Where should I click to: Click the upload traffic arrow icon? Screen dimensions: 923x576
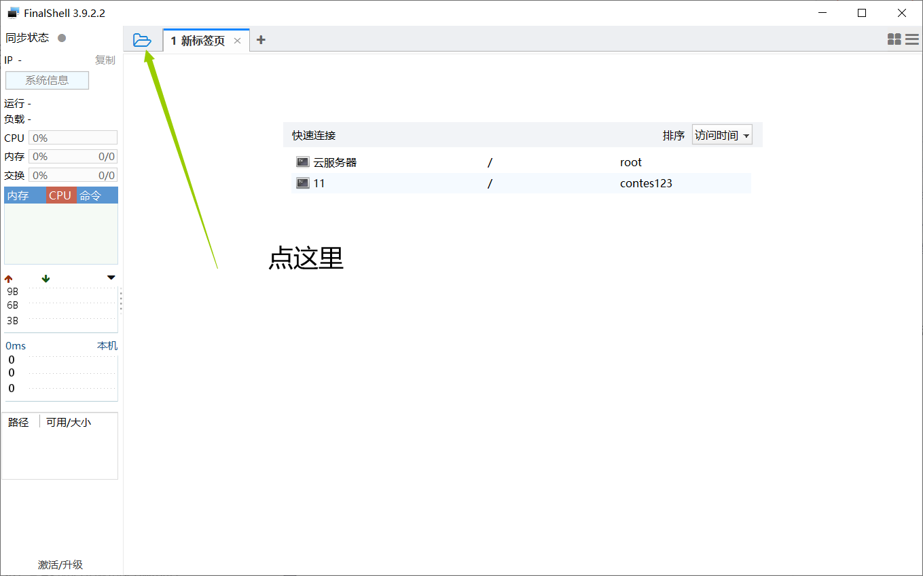pyautogui.click(x=9, y=279)
